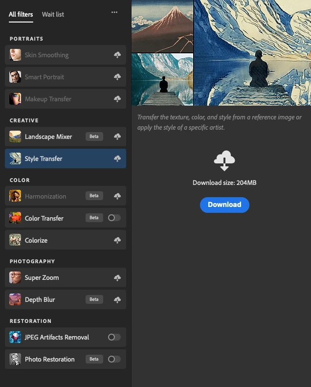Download the Skin Smoothing filter via cloud icon

click(117, 55)
